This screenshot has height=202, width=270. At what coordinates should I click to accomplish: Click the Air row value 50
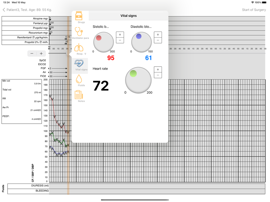51,72
